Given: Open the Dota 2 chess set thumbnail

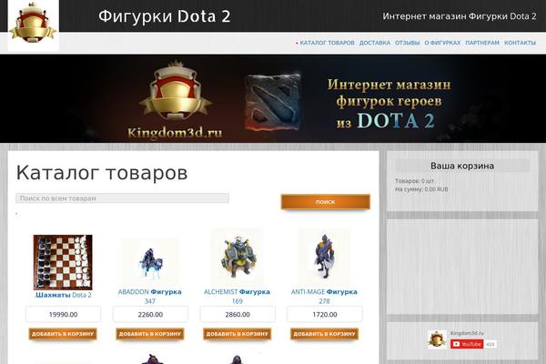Looking at the screenshot, I should click(63, 262).
